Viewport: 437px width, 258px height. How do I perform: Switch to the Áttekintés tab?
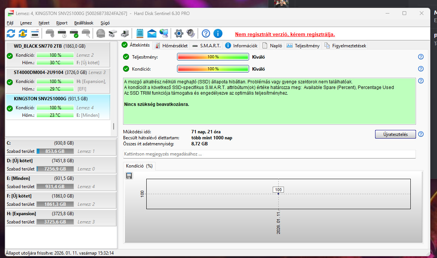pos(136,45)
